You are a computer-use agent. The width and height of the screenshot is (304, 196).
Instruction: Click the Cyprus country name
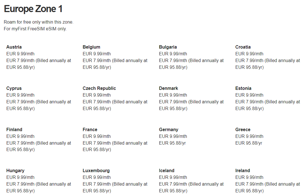[14, 88]
